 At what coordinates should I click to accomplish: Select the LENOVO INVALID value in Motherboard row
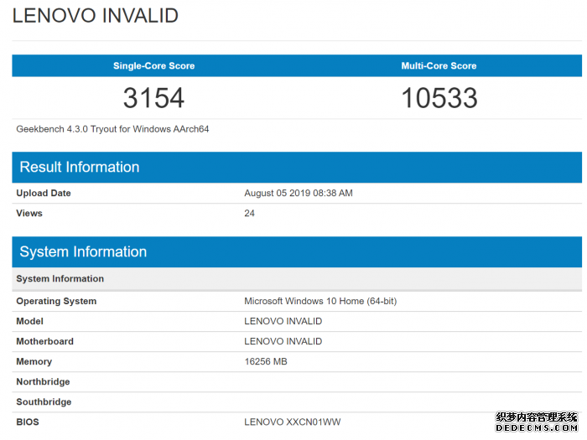[283, 342]
